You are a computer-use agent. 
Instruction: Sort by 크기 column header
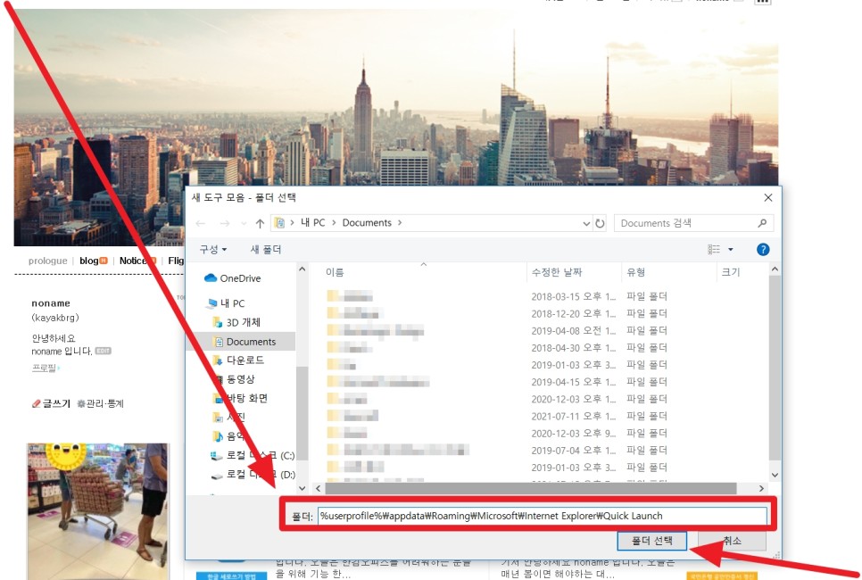tap(731, 272)
